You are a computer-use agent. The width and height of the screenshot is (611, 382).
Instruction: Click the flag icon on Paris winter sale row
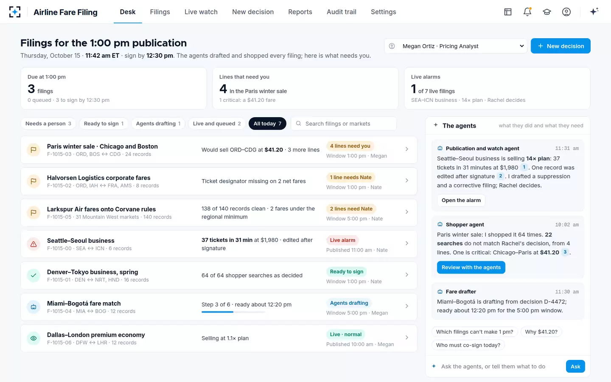(x=34, y=150)
